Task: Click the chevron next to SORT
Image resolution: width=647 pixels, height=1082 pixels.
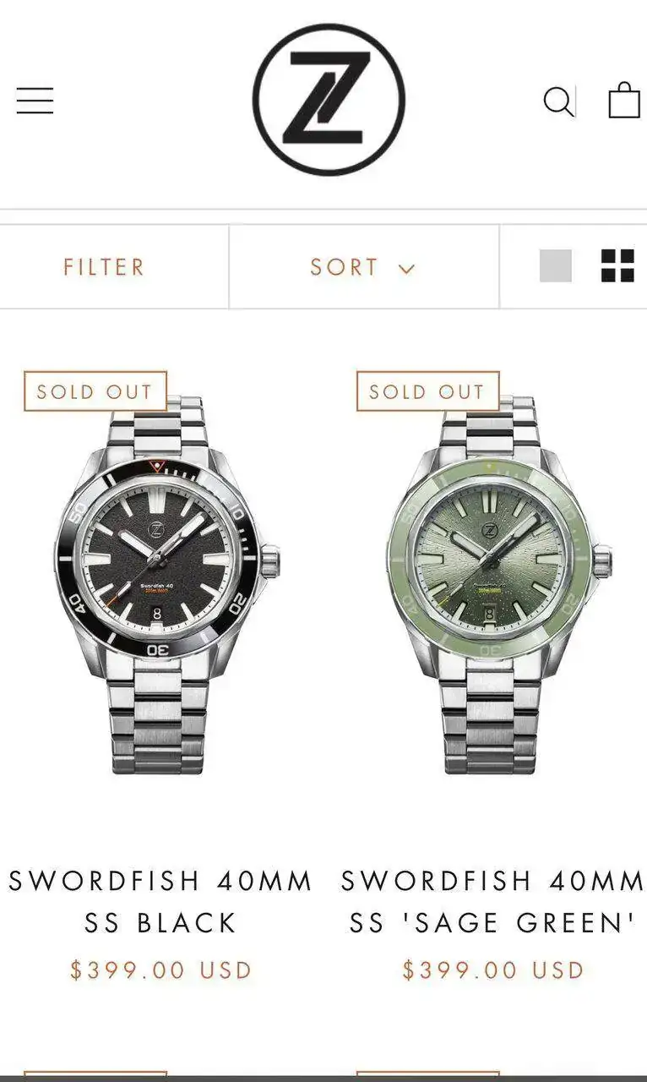Action: pos(406,269)
